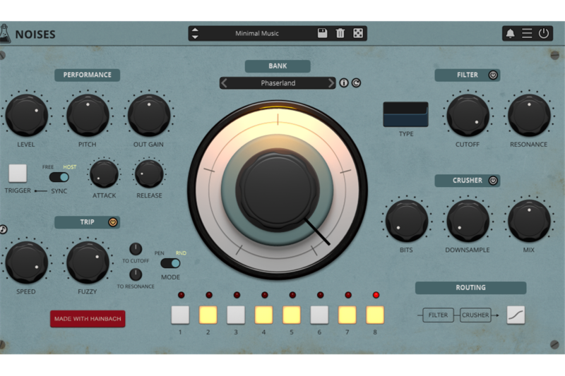Click the power bypass icon in the top right
565x376 pixels.
544,33
